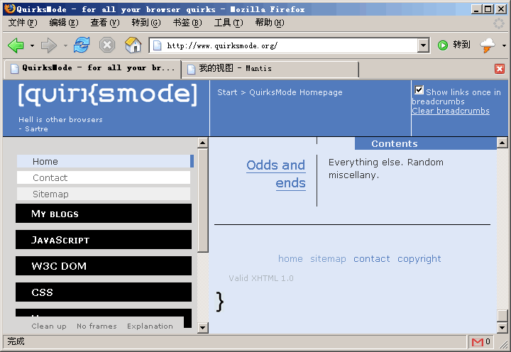Open the 查看(V) menu
Image resolution: width=511 pixels, height=352 pixels.
pyautogui.click(x=105, y=23)
